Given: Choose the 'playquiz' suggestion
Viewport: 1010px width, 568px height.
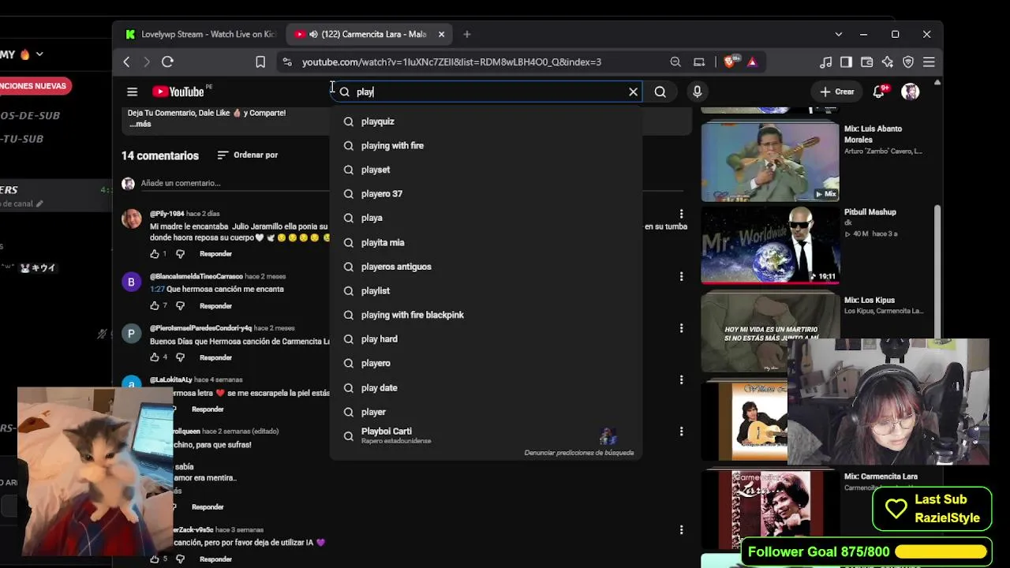Looking at the screenshot, I should pos(486,121).
